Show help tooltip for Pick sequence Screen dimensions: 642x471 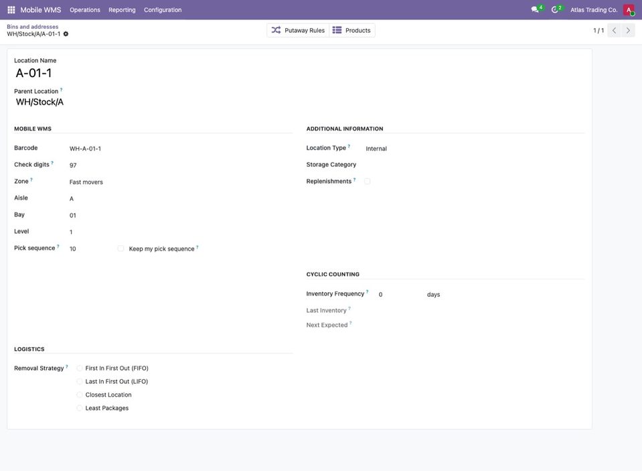coord(58,247)
